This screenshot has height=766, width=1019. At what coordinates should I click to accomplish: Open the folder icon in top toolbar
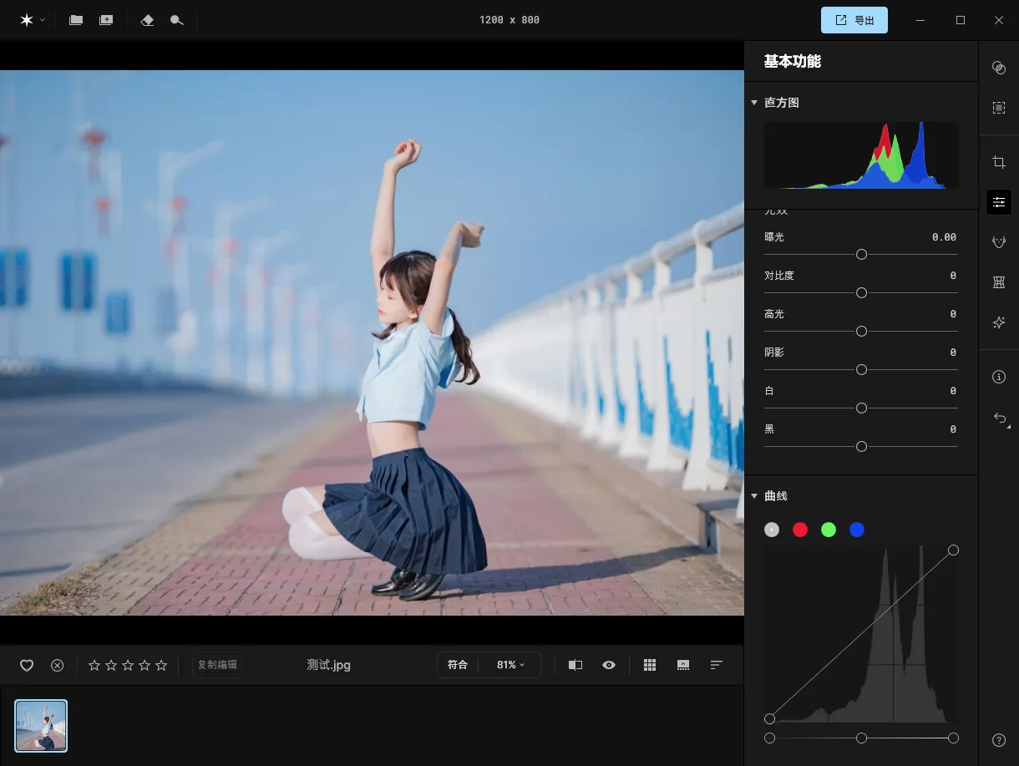pos(76,20)
